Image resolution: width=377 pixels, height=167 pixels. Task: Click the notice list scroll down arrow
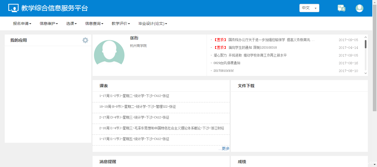tap(366, 73)
